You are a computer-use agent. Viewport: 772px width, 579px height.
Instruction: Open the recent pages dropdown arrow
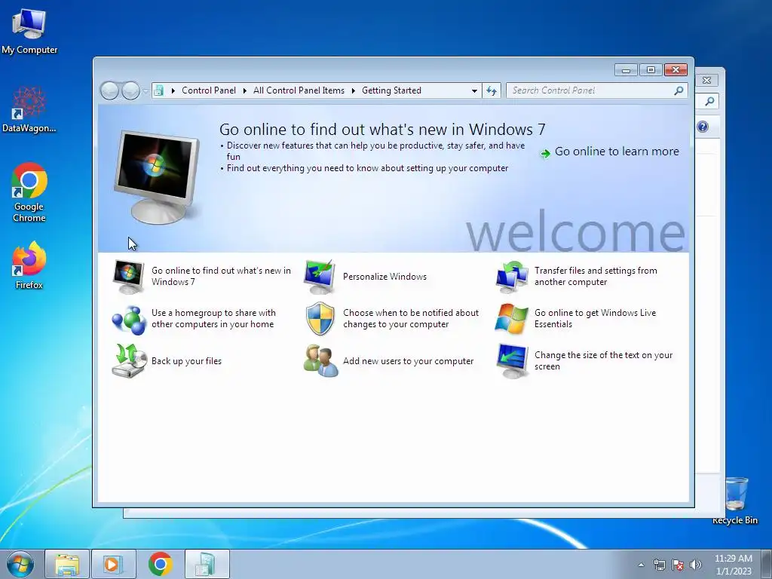[x=146, y=91]
